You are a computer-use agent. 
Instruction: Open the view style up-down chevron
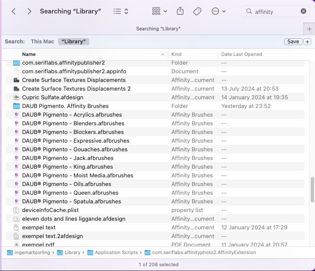[126, 11]
